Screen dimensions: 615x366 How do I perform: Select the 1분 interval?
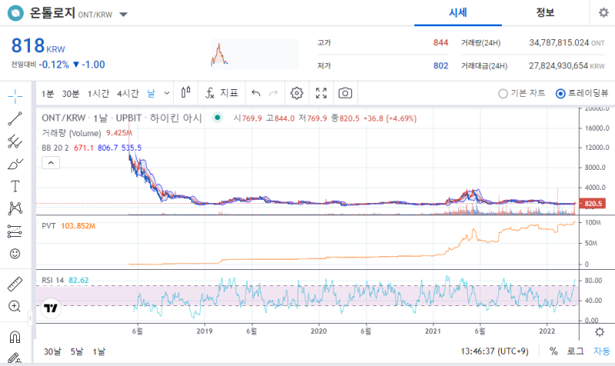(x=48, y=93)
